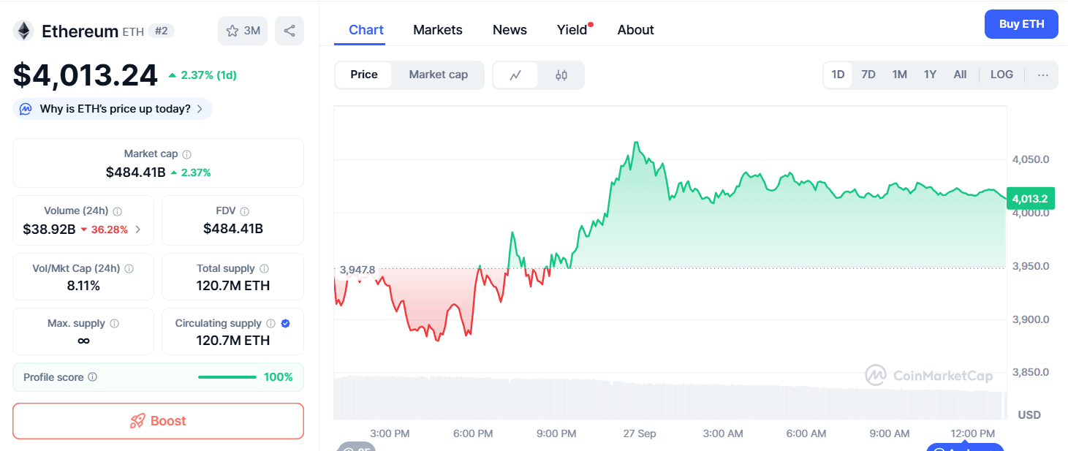Expand Volume (24h) details chevron

click(138, 230)
